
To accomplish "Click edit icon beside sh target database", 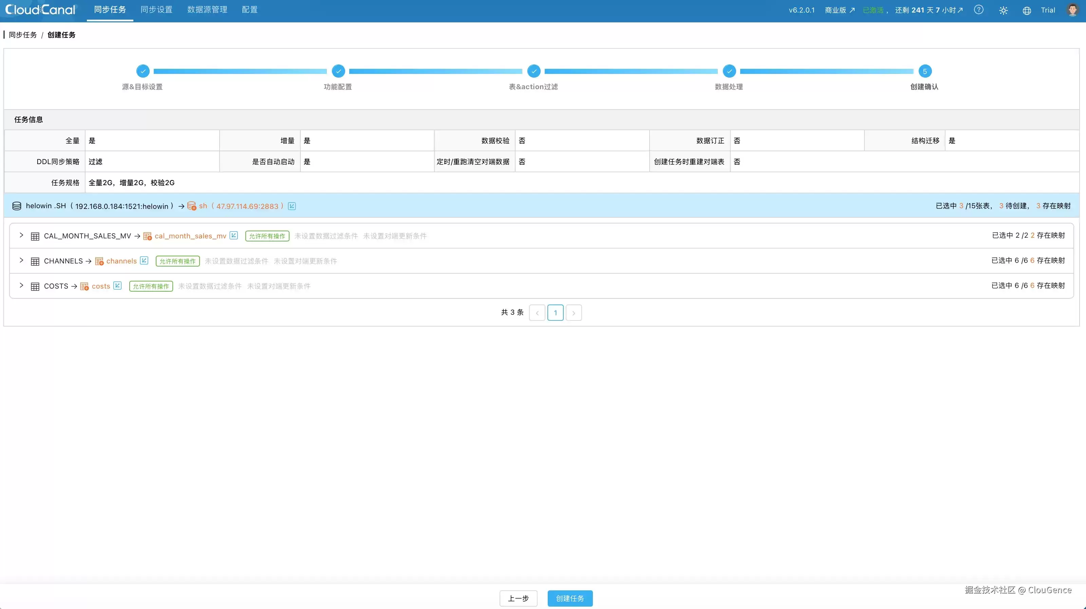I will pyautogui.click(x=292, y=206).
